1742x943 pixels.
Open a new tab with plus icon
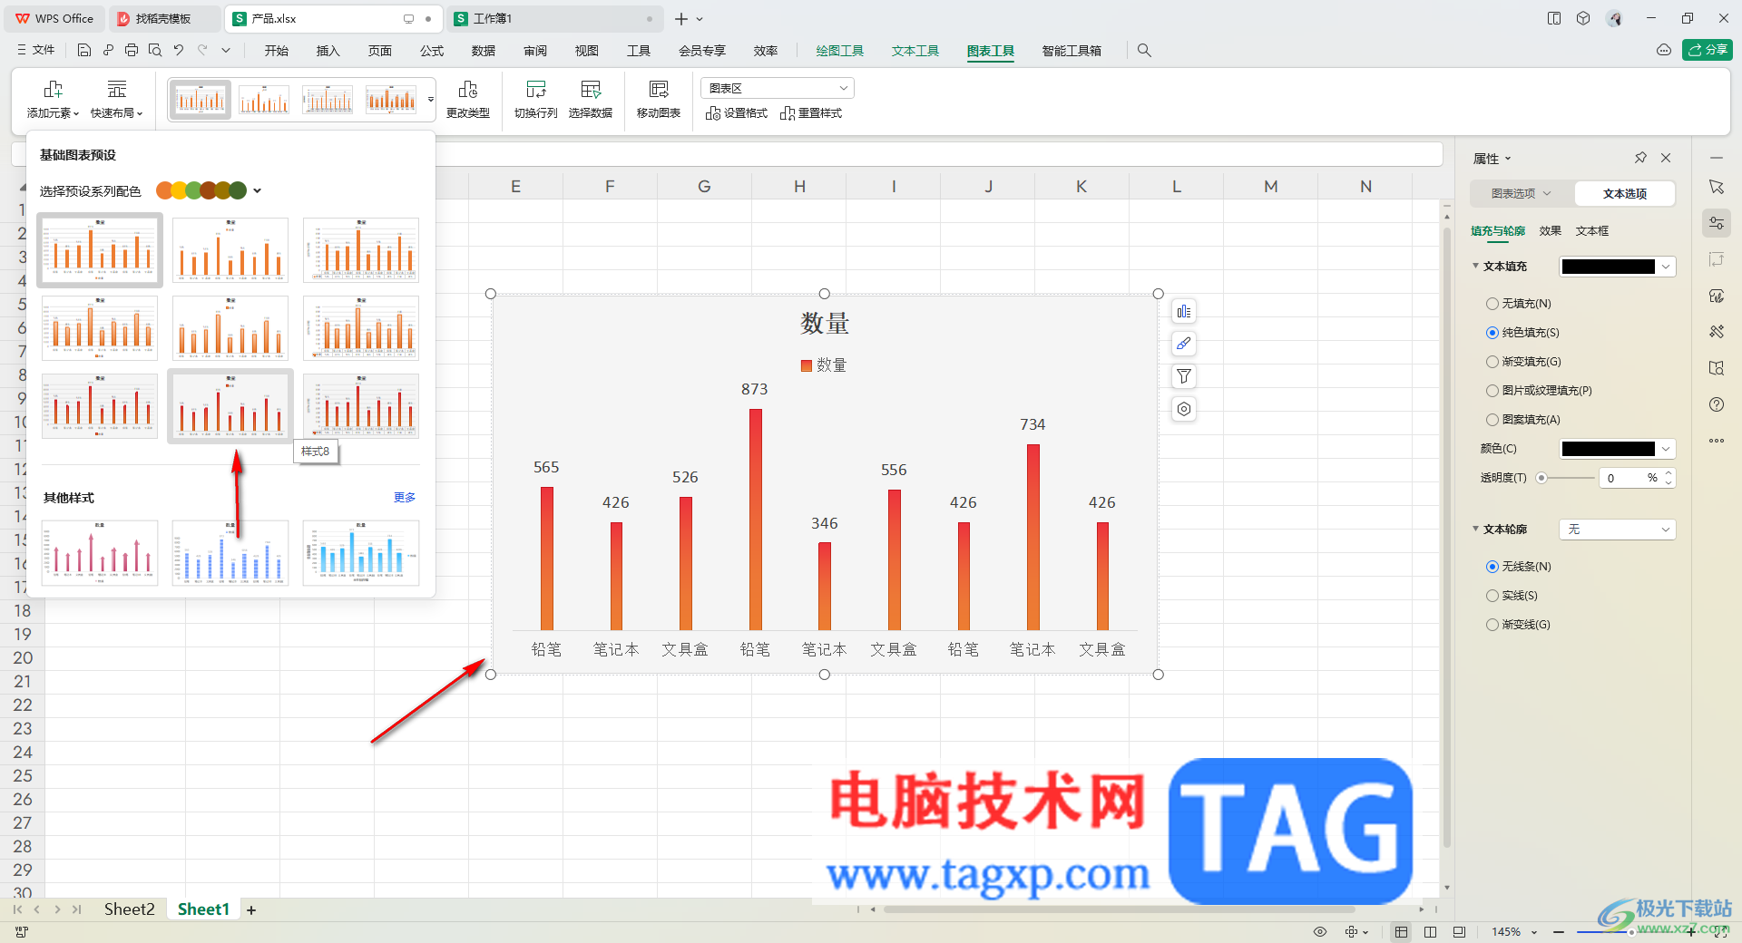(x=681, y=18)
